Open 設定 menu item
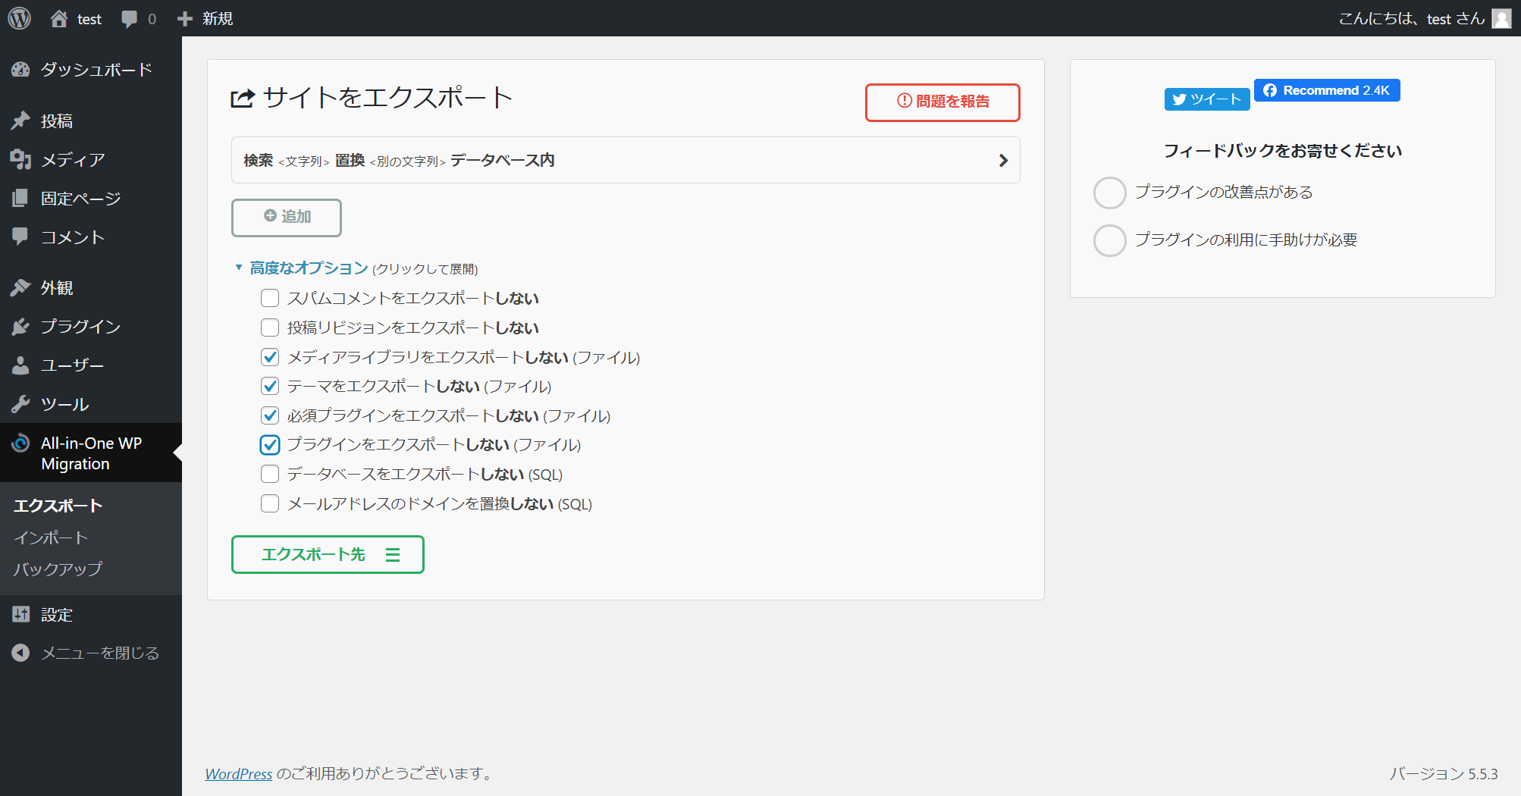 91,614
